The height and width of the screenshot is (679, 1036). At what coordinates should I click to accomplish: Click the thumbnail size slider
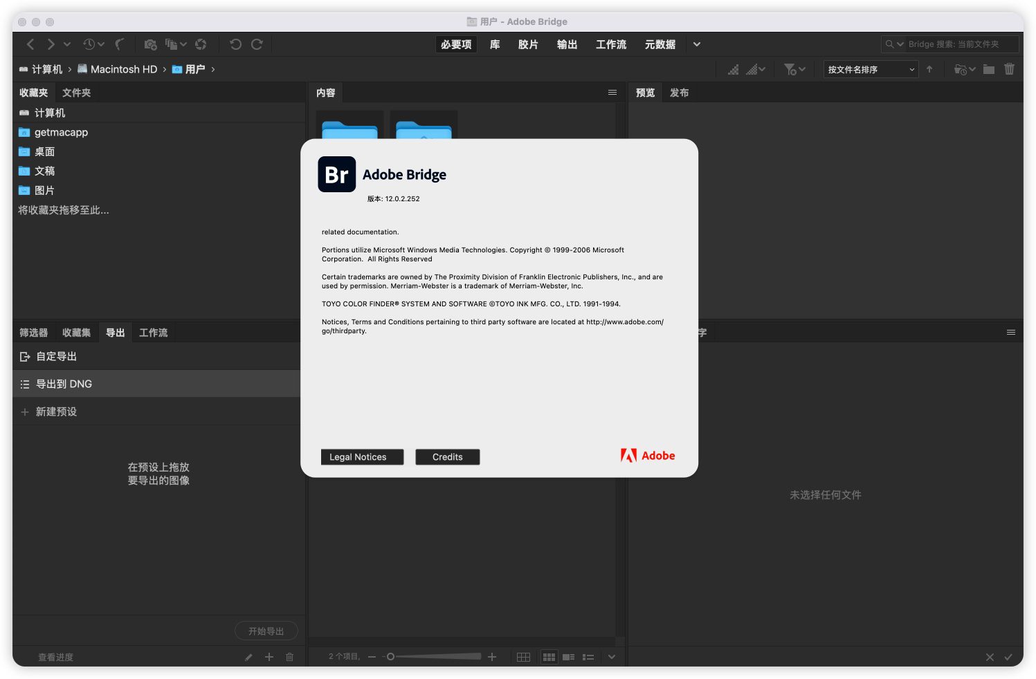tap(433, 657)
